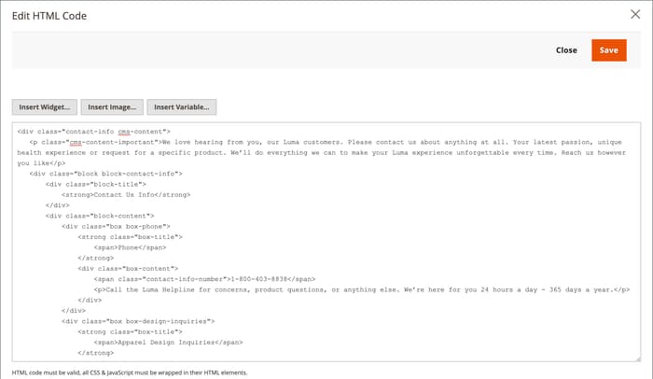This screenshot has height=379, width=653.
Task: Click the Insert Variable button
Action: [182, 107]
